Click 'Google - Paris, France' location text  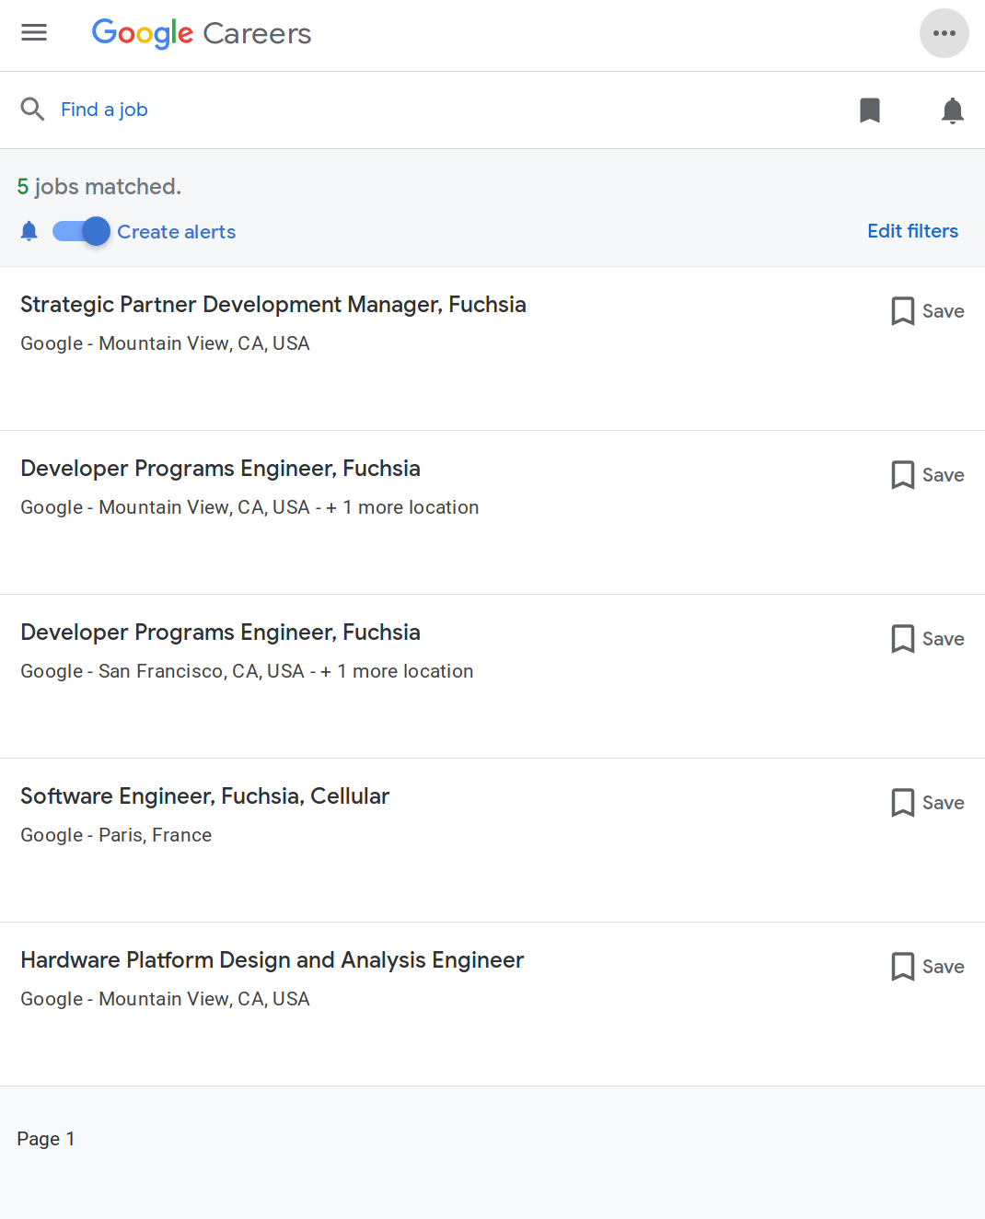point(116,835)
